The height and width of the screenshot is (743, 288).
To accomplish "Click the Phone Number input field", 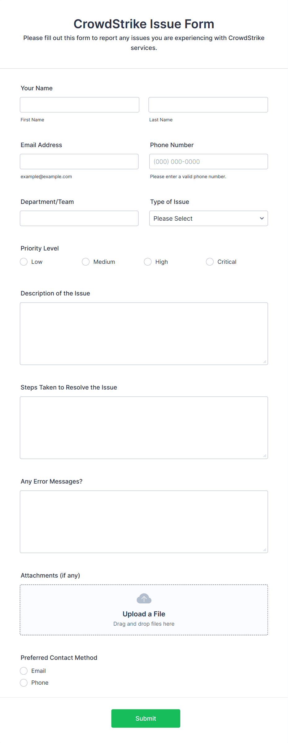I will tap(208, 161).
